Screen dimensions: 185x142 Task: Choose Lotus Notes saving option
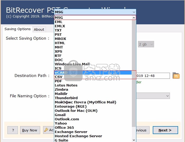[x=93, y=85]
